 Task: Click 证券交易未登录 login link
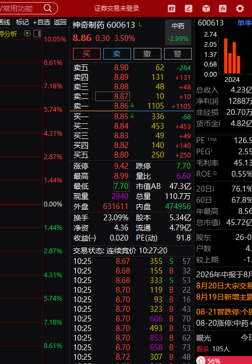coord(117,9)
